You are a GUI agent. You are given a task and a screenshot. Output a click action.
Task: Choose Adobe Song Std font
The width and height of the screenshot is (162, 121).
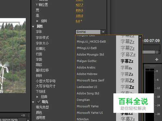[88, 93]
